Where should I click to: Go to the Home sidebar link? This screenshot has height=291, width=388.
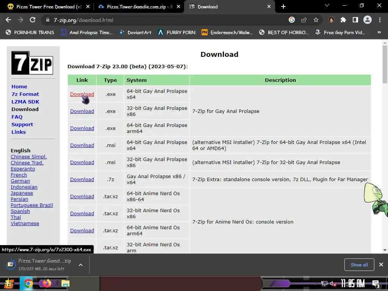[19, 87]
